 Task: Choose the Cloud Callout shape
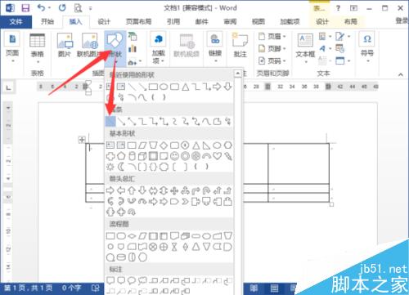pos(142,280)
